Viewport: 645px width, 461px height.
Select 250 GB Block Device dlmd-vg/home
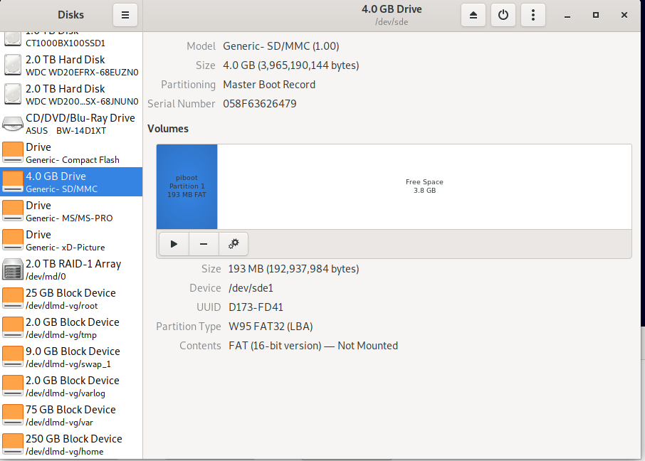pyautogui.click(x=71, y=445)
